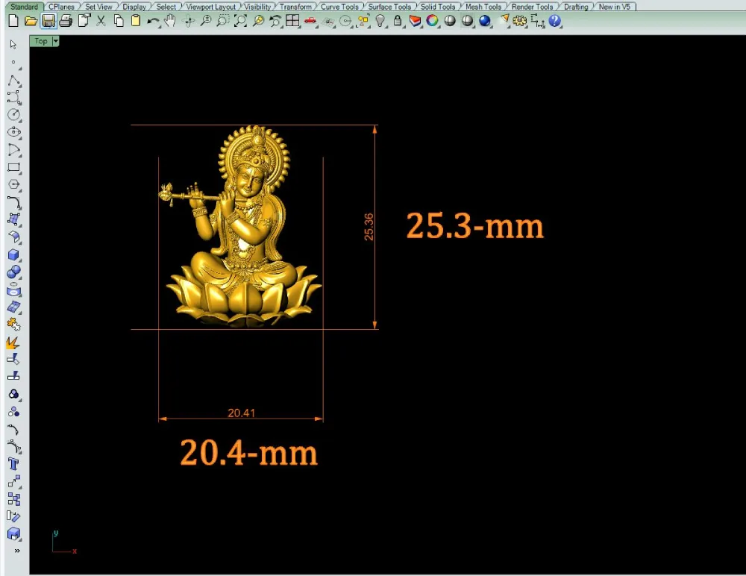746x576 pixels.
Task: Undo the last action
Action: [153, 21]
